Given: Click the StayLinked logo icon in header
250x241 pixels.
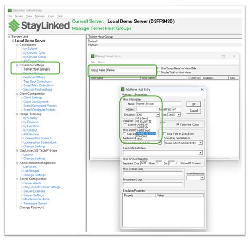Looking at the screenshot, I should (x=14, y=25).
